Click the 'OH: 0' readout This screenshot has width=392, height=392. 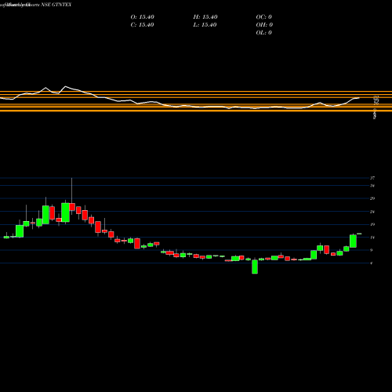coord(264,25)
